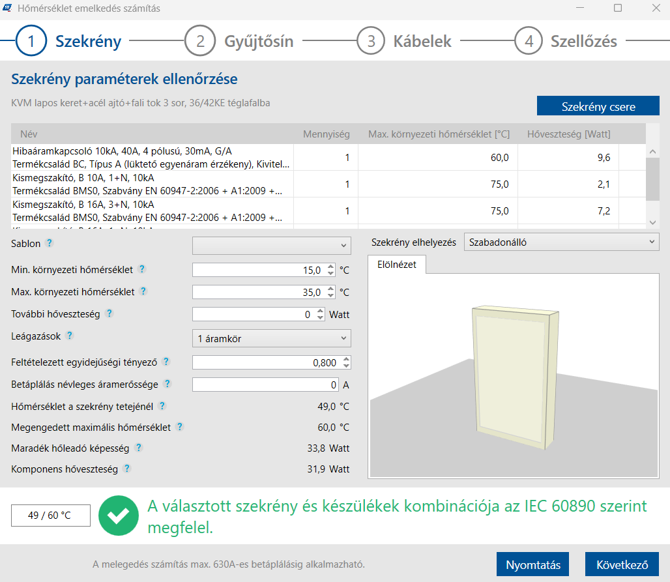Click Szekrény csere button
Screen dimensions: 670x582
pyautogui.click(x=598, y=106)
